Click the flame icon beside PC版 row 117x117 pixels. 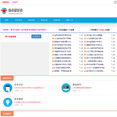pyautogui.click(x=53, y=68)
